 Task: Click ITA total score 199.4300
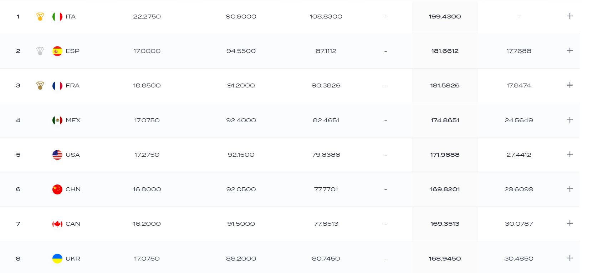click(445, 17)
